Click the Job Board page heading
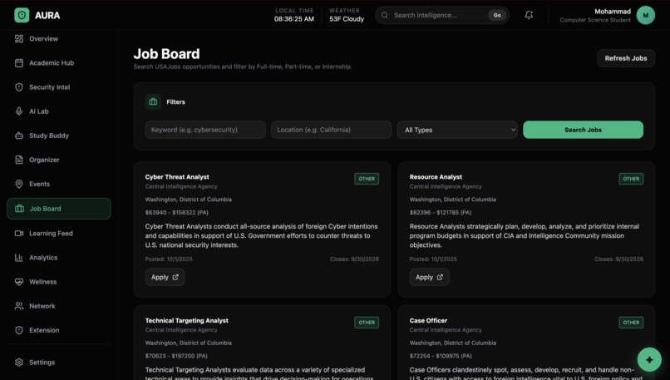The width and height of the screenshot is (670, 380). (166, 54)
